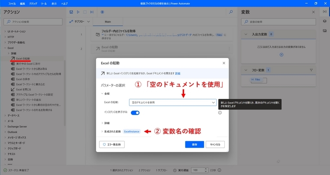Open the flow search magnifier icon
The width and height of the screenshot is (330, 175).
(x=231, y=12)
